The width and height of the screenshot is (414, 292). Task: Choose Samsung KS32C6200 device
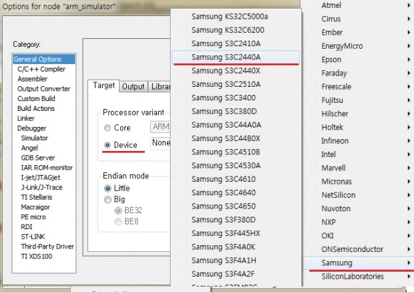click(236, 30)
